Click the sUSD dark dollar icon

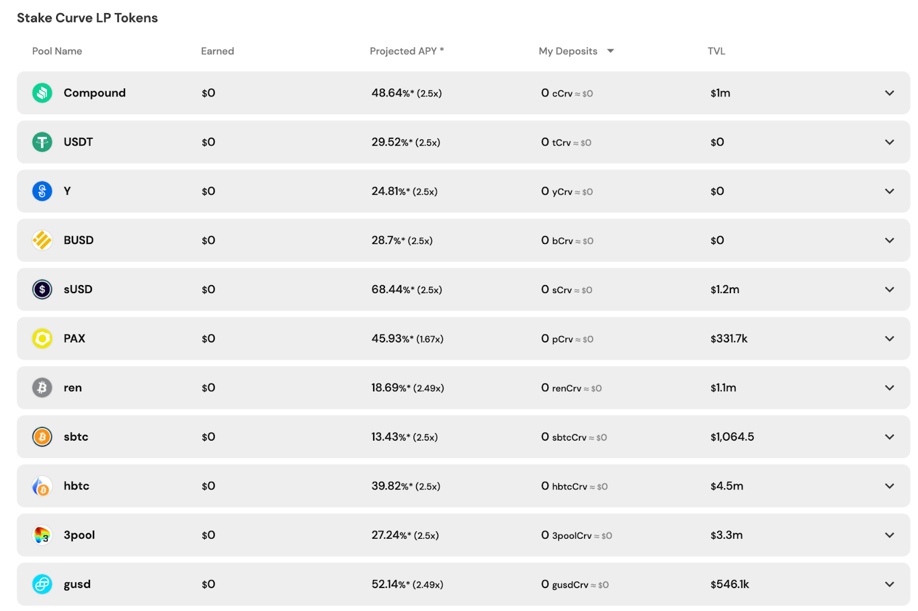42,289
